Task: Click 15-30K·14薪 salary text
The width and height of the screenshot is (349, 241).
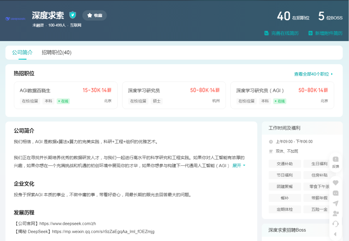Action: coord(97,90)
